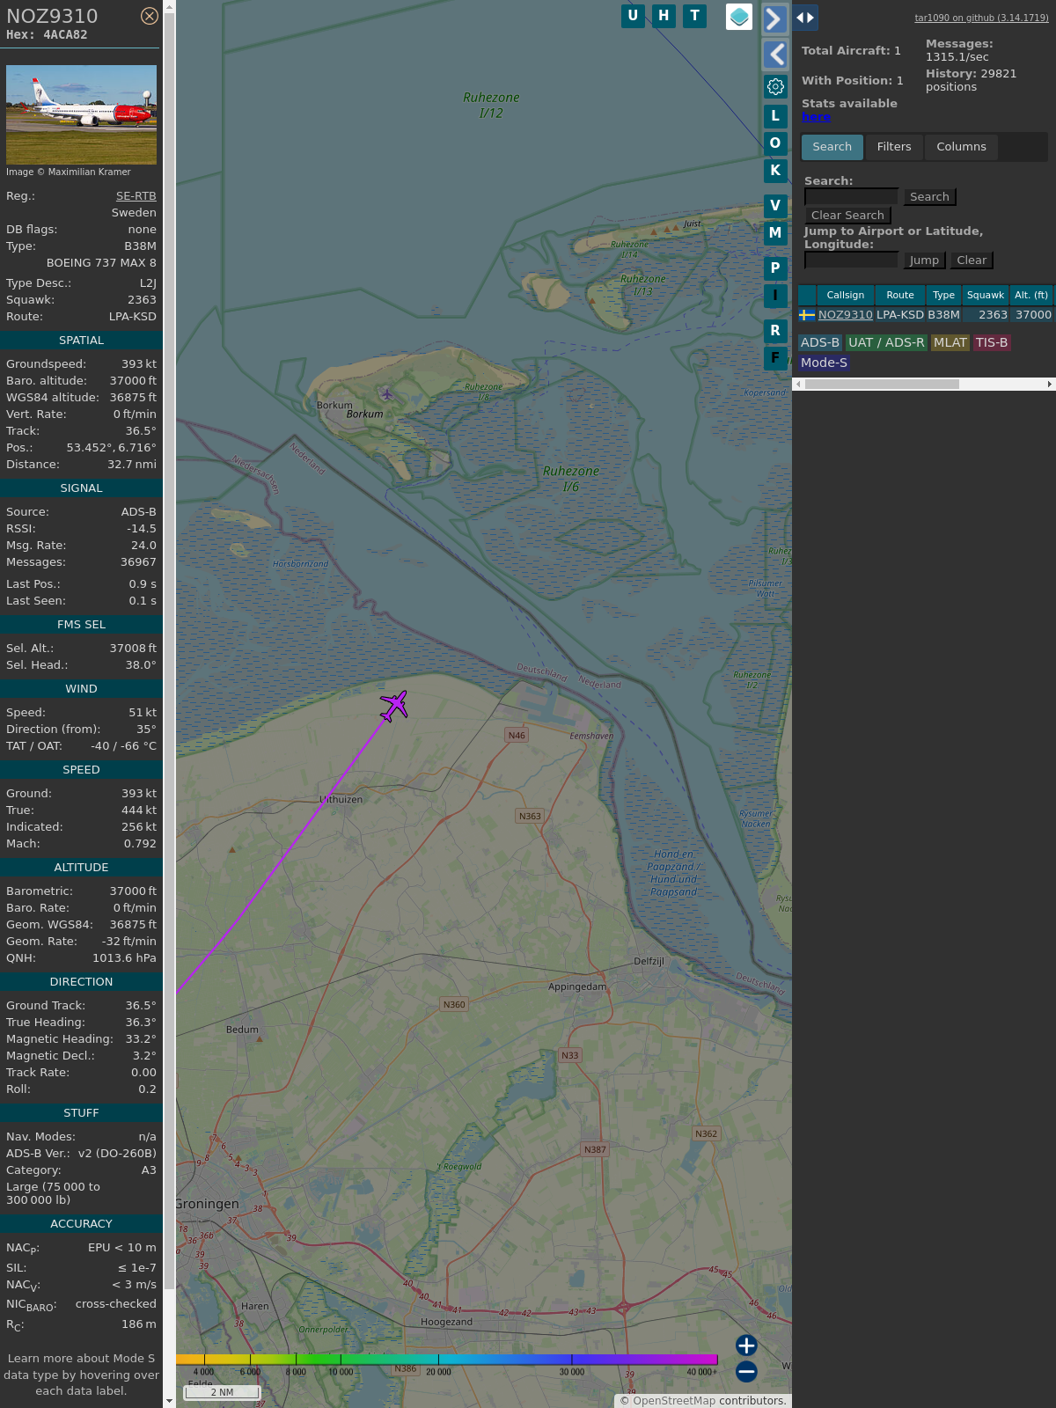
Task: Toggle the T map button
Action: click(694, 16)
